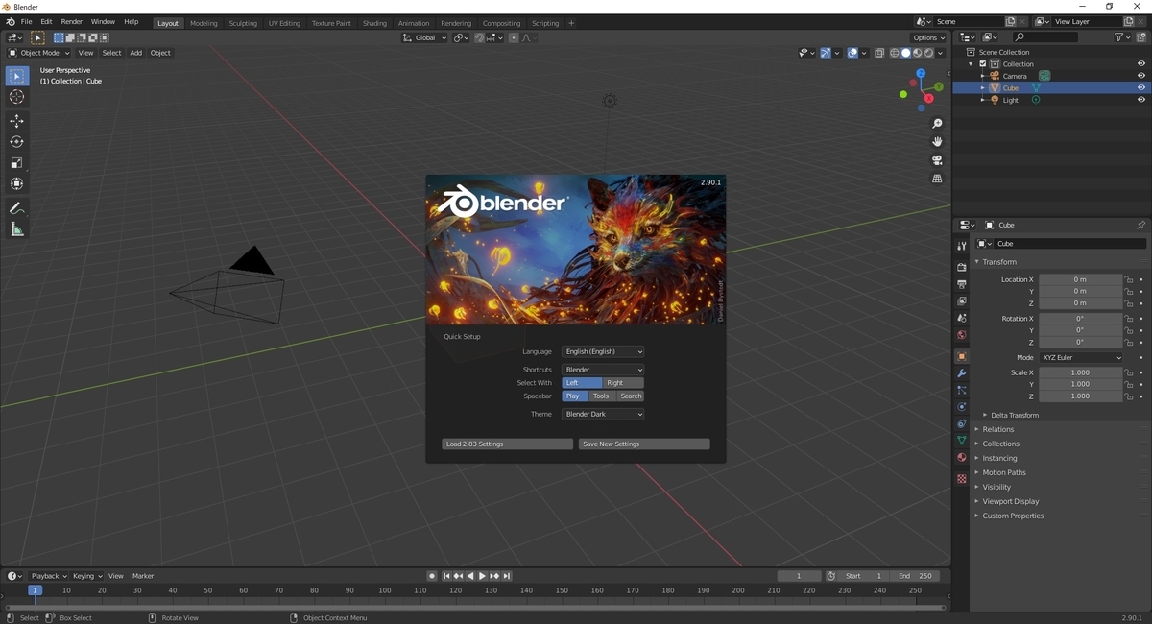Select the Cursor tool in the toolbar
This screenshot has width=1152, height=624.
click(16, 97)
